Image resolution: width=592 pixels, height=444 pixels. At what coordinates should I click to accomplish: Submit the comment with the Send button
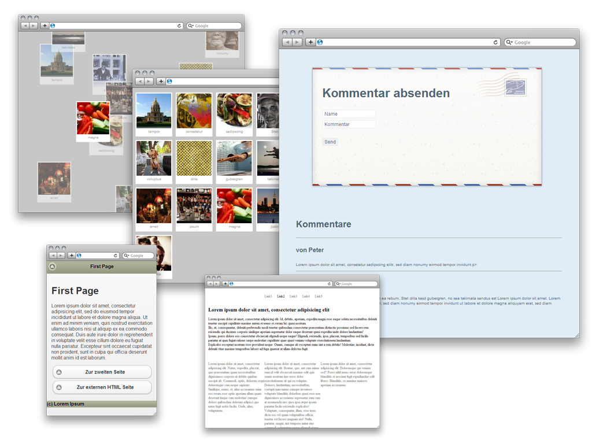coord(330,142)
